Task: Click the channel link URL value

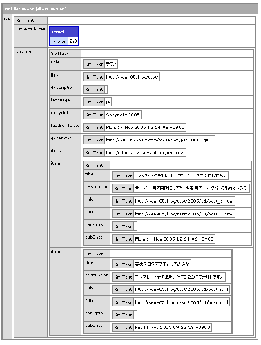Action: point(132,77)
